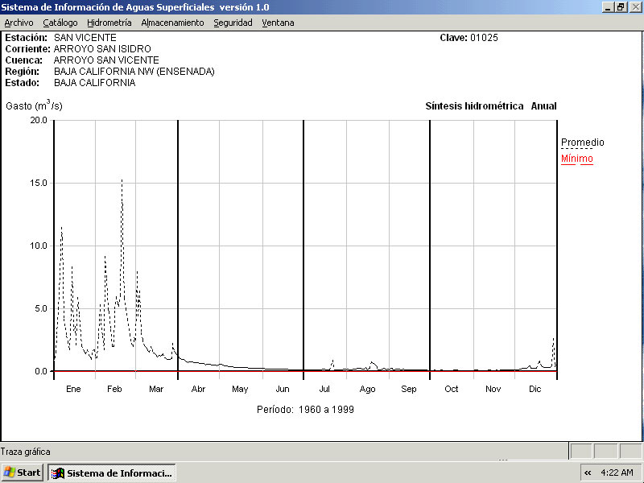
Task: Click the highest February peak on the graph
Action: tap(122, 180)
